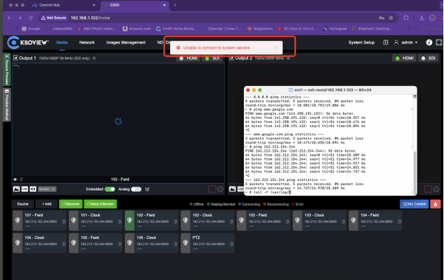Copy icon on 103 - Field source
Image resolution: width=444 pixels, height=280 pixels.
point(288,222)
